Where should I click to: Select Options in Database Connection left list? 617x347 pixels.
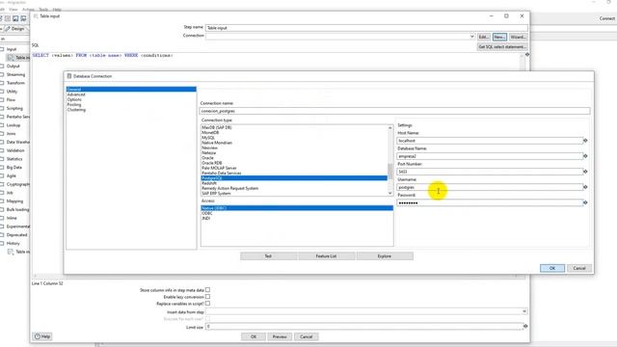(x=74, y=99)
